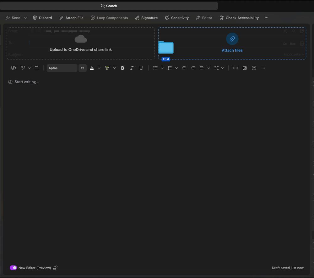Select Attach File from the toolbar
Viewport: 314px width, 278px height.
pyautogui.click(x=71, y=18)
